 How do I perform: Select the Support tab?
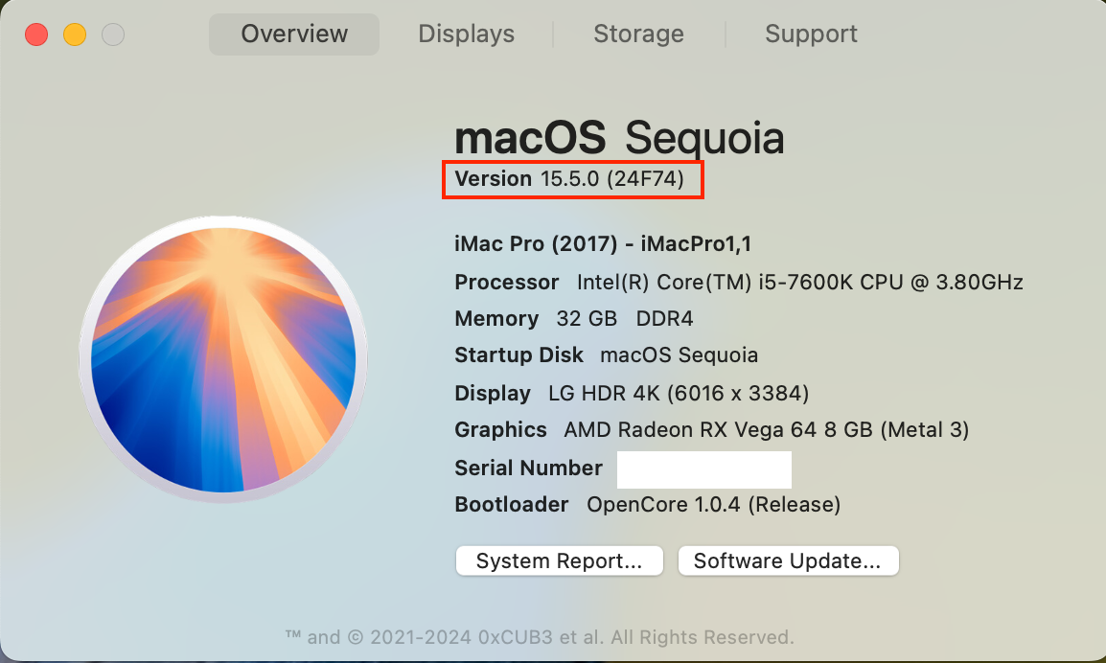click(x=811, y=34)
